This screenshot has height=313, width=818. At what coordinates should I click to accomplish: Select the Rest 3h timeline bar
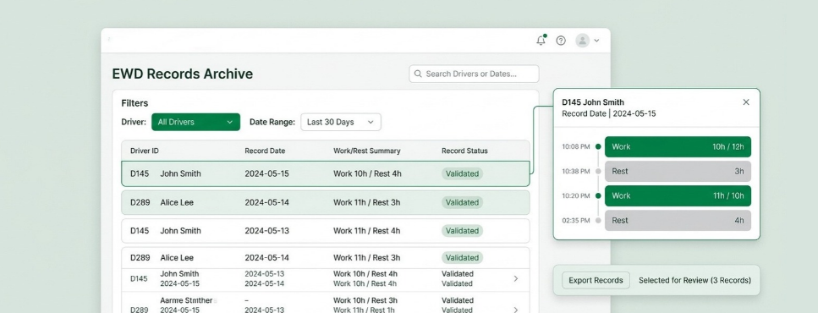(x=678, y=171)
